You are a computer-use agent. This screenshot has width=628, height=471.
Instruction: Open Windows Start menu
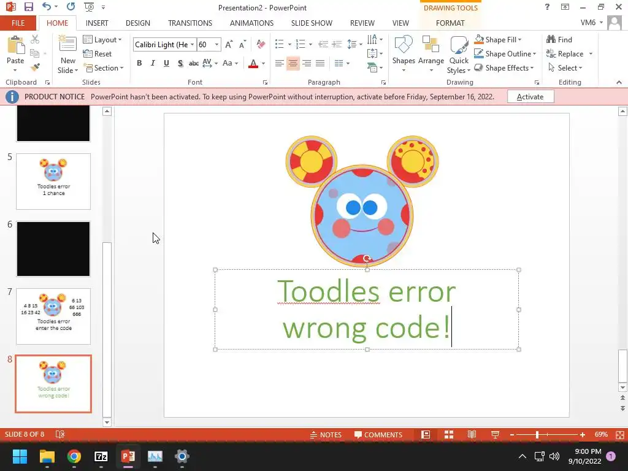click(20, 456)
